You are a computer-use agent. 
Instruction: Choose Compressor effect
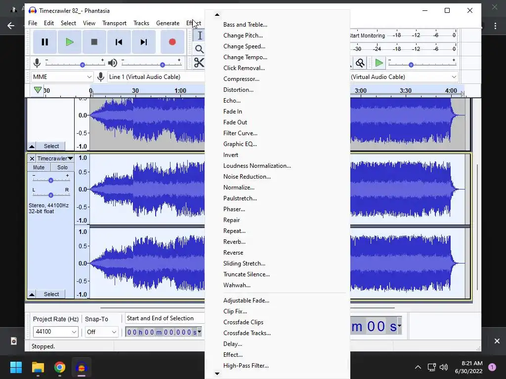(x=277, y=79)
